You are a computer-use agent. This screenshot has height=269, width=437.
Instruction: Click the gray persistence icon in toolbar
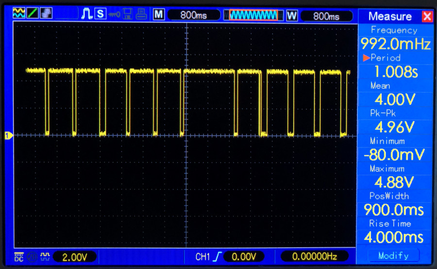click(x=46, y=13)
